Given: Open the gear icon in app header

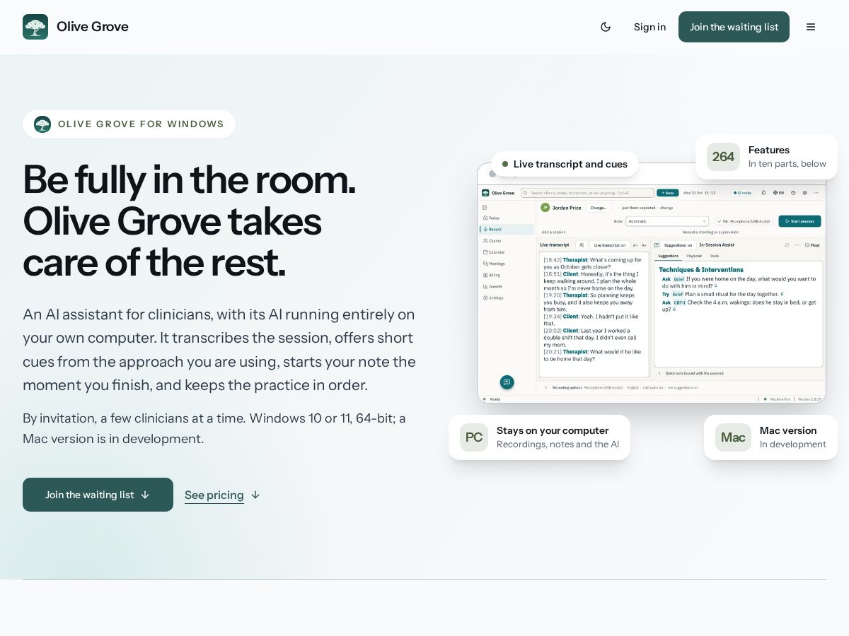Looking at the screenshot, I should pos(804,193).
